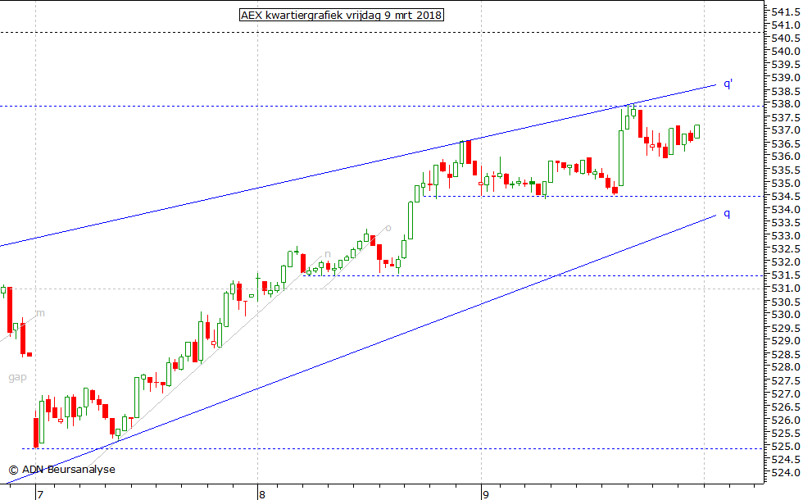Click the price axis value 531.5

pos(786,275)
